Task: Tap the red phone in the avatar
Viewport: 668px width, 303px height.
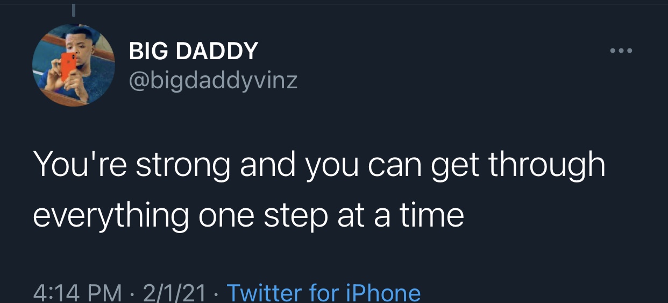Action: [68, 66]
